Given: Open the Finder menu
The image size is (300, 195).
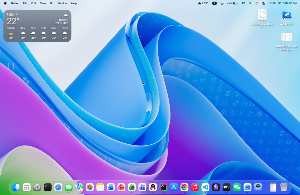Looking at the screenshot, I should (15, 3).
